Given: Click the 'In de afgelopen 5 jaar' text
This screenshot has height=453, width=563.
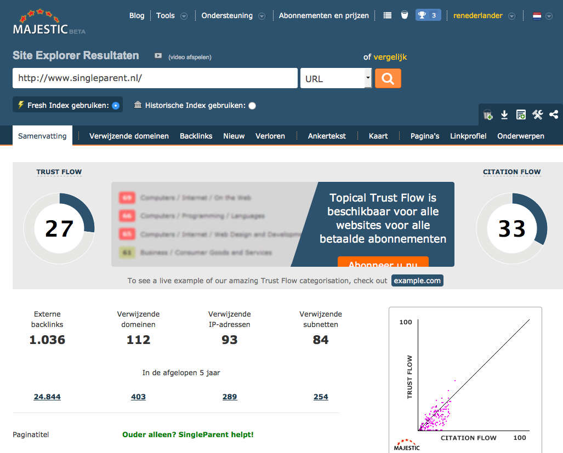Looking at the screenshot, I should 181,372.
